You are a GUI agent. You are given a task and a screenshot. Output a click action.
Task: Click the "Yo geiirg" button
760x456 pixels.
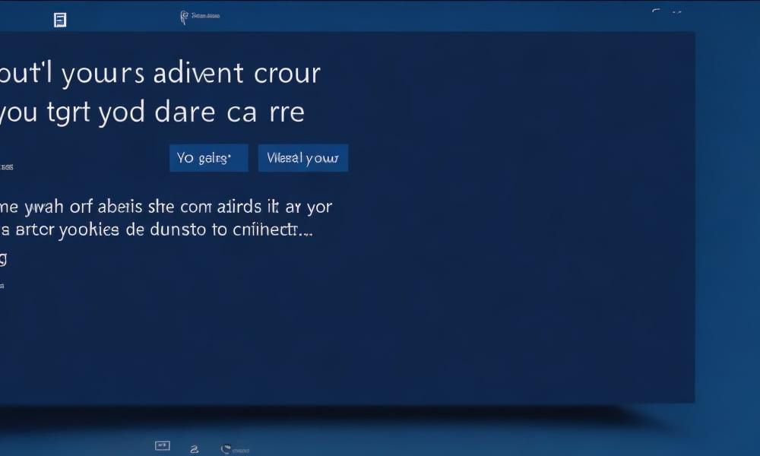pos(209,158)
